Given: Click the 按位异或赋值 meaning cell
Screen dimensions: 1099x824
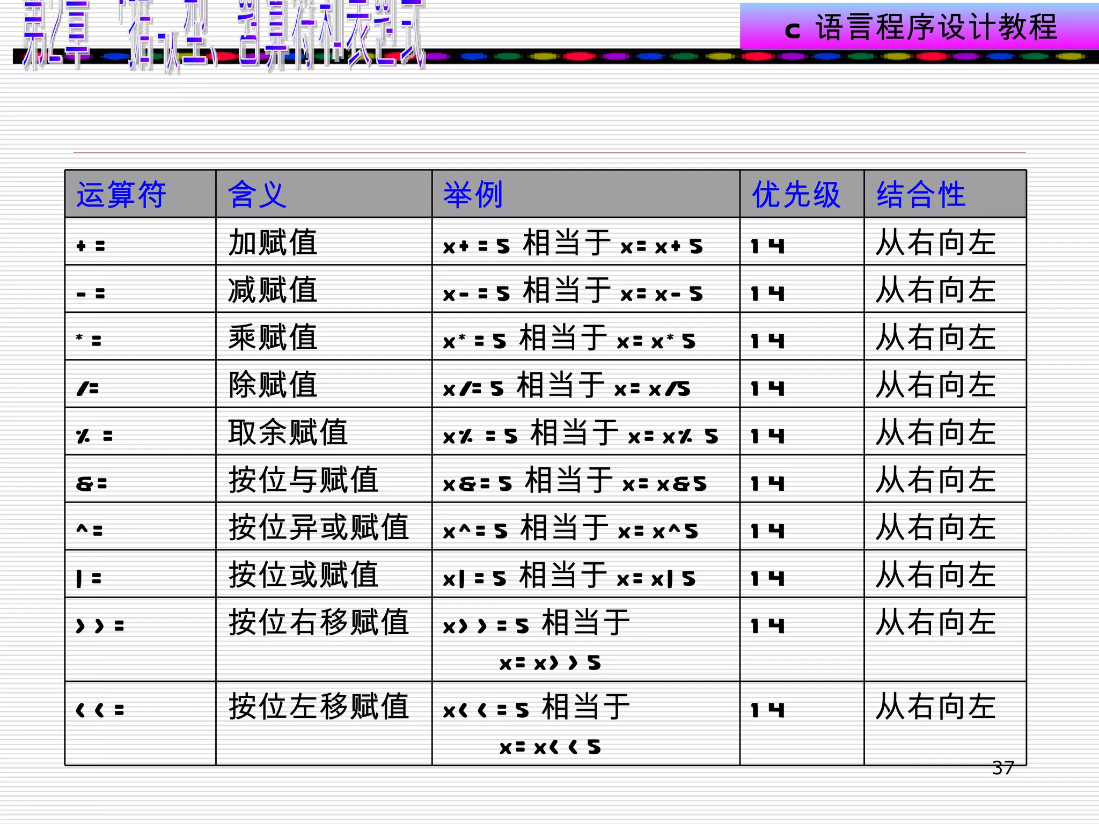Looking at the screenshot, I should click(324, 526).
